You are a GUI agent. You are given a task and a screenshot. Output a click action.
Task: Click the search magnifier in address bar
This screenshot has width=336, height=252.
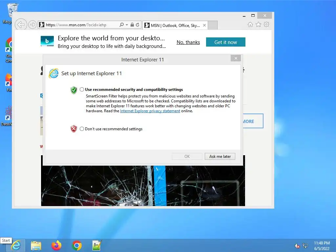pyautogui.click(x=121, y=25)
